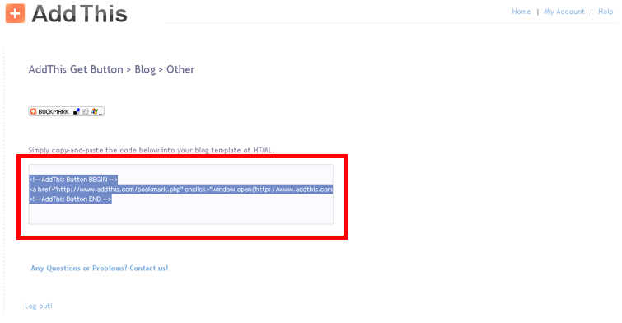
Task: Click the multicolor icon at Bookmark button's right end
Action: coord(95,111)
